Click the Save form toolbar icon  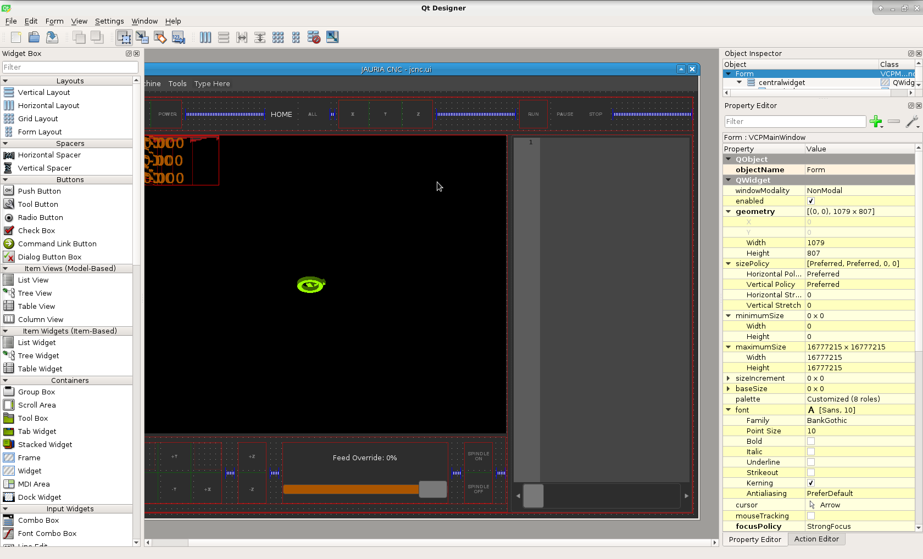(52, 37)
